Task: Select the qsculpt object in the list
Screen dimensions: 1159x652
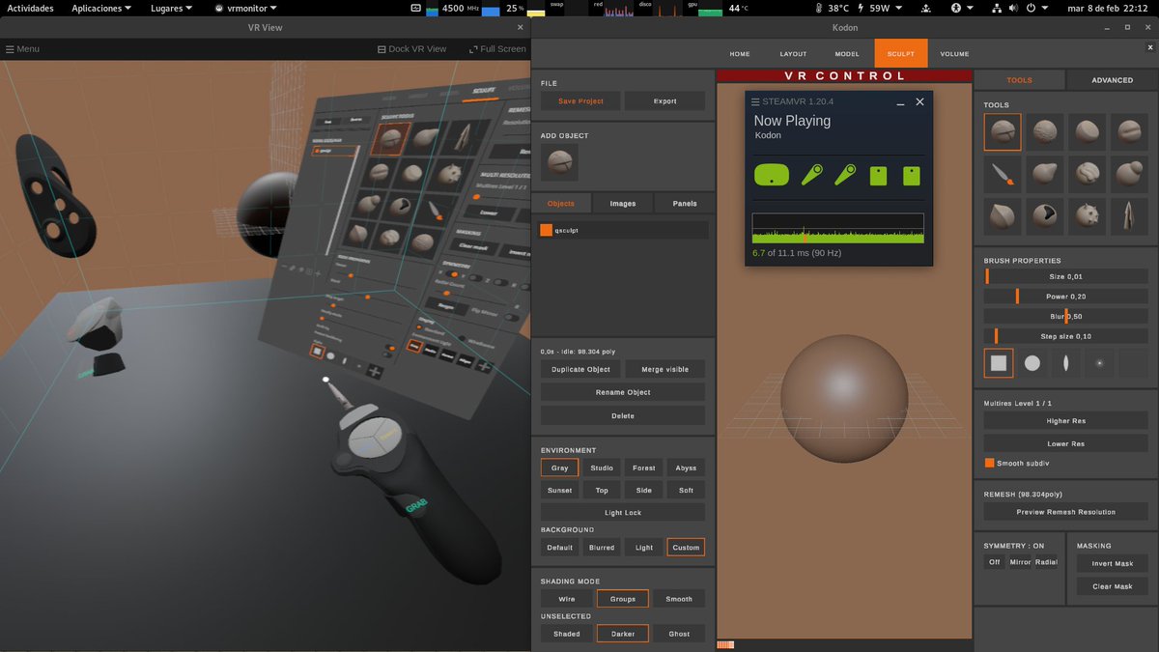Action: (623, 230)
